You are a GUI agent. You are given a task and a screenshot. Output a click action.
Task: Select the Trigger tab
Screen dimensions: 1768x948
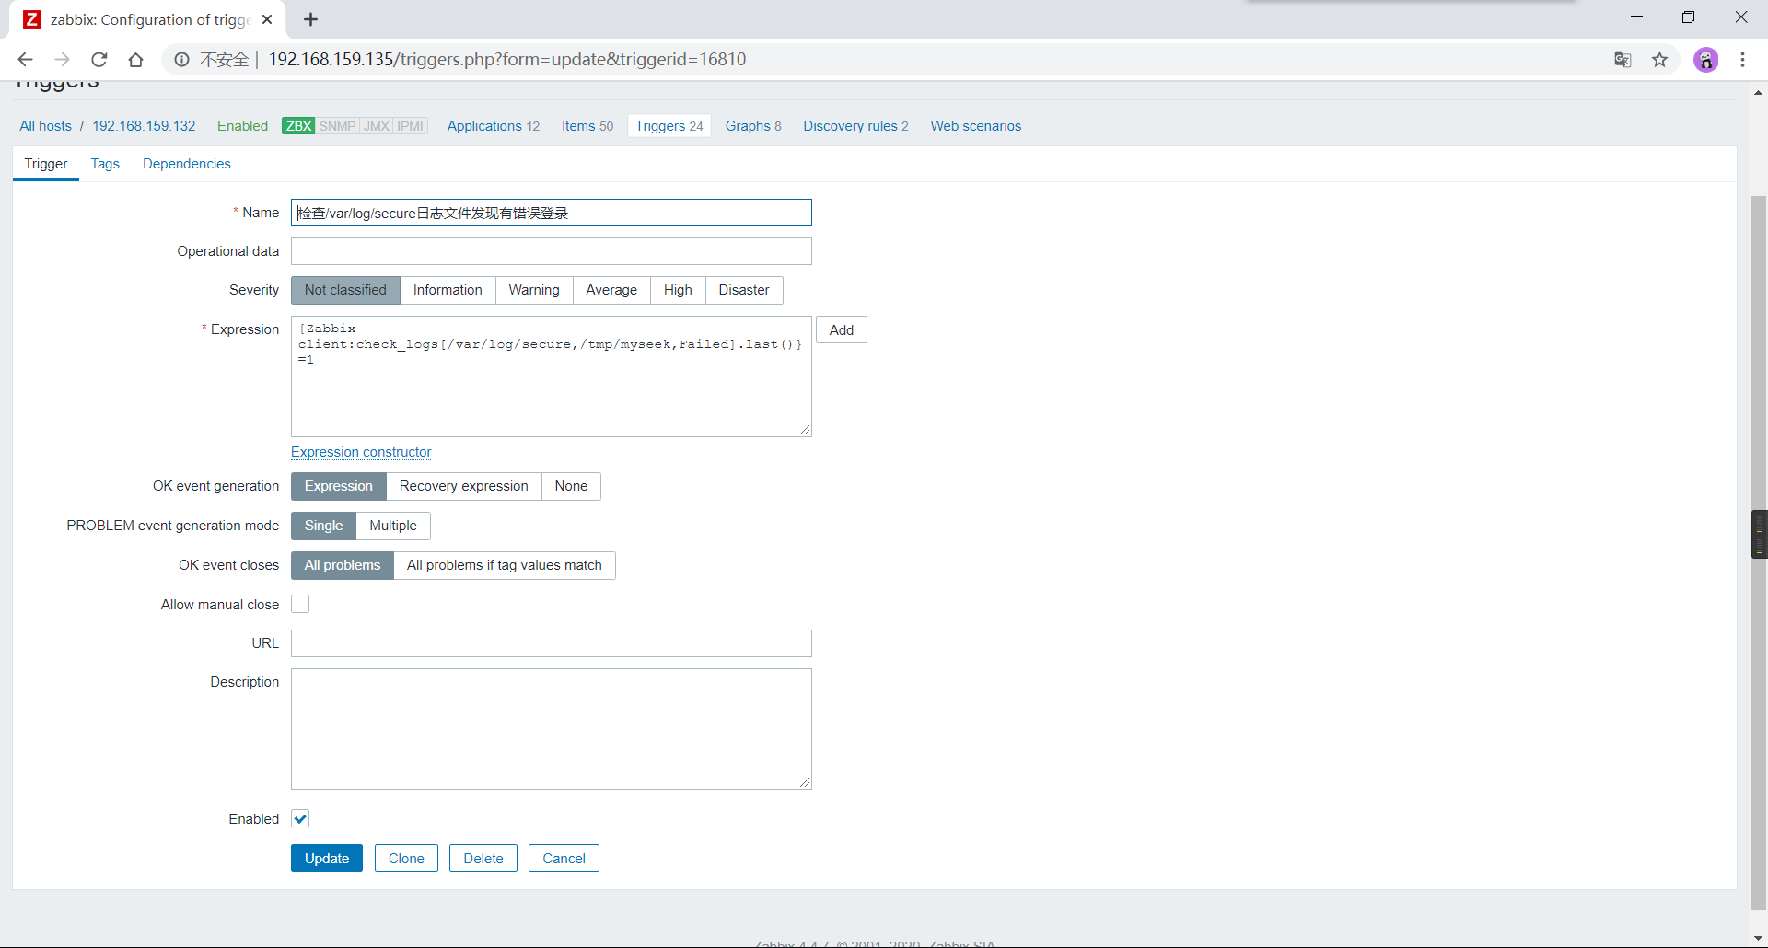pyautogui.click(x=46, y=164)
